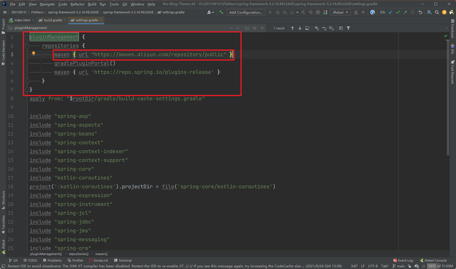The height and width of the screenshot is (269, 456).
Task: Open the Refactor menu
Action: 77,4
